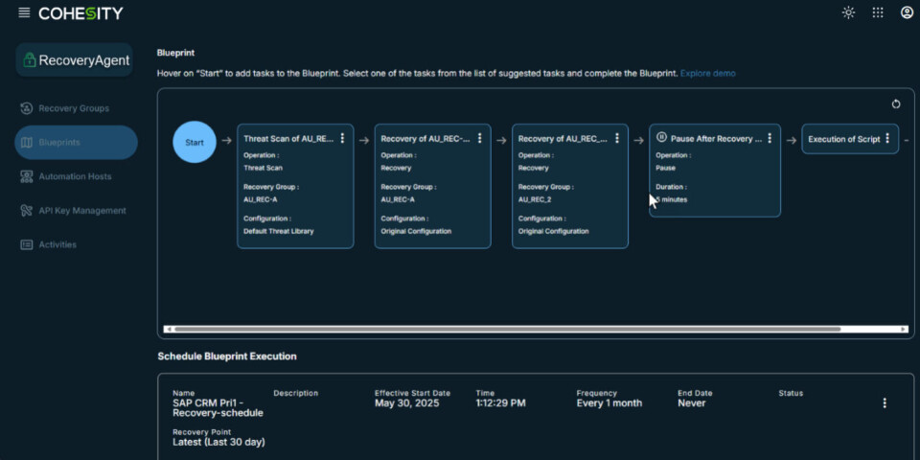Open Recovery of AU_REC-A task options menu
The height and width of the screenshot is (460, 920).
click(479, 139)
